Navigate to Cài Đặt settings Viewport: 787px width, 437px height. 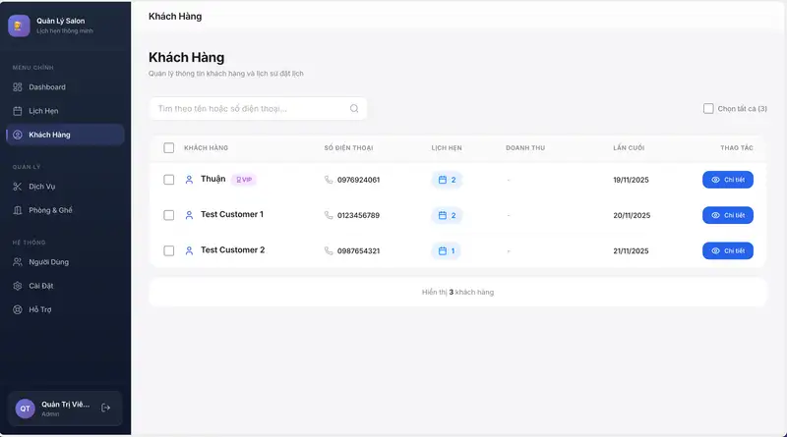[x=40, y=286]
